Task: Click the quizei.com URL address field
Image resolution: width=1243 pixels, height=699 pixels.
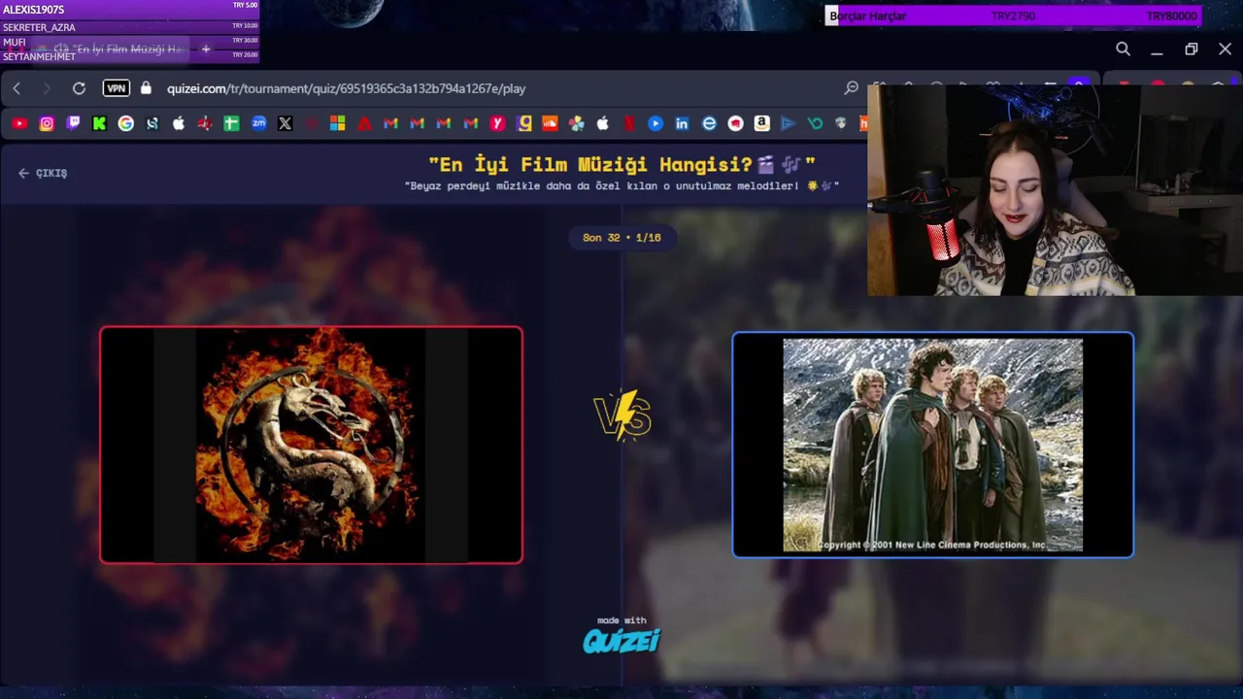Action: 346,88
